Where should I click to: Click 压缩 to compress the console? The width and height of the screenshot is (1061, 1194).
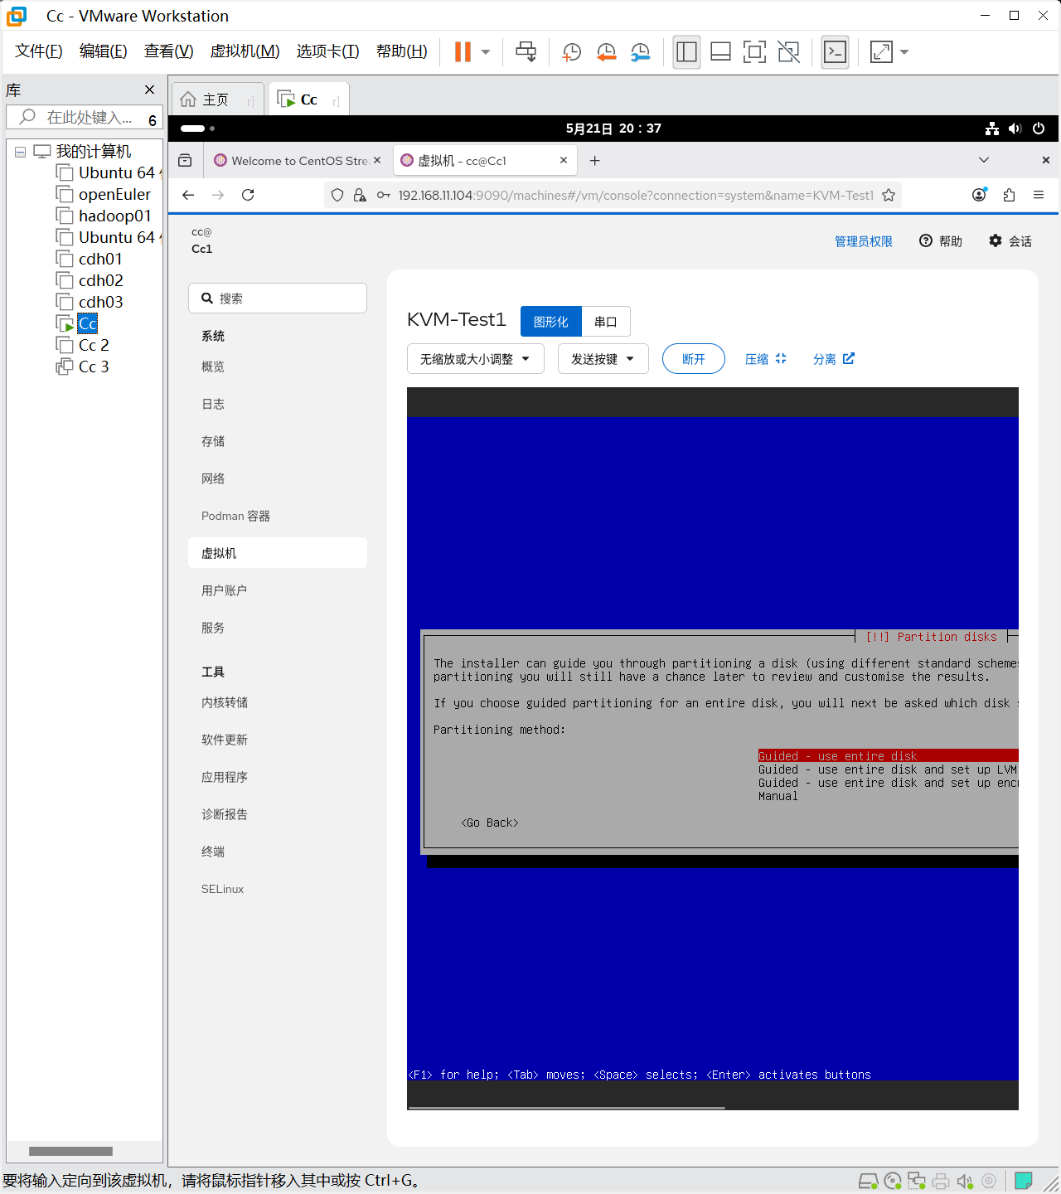(765, 359)
